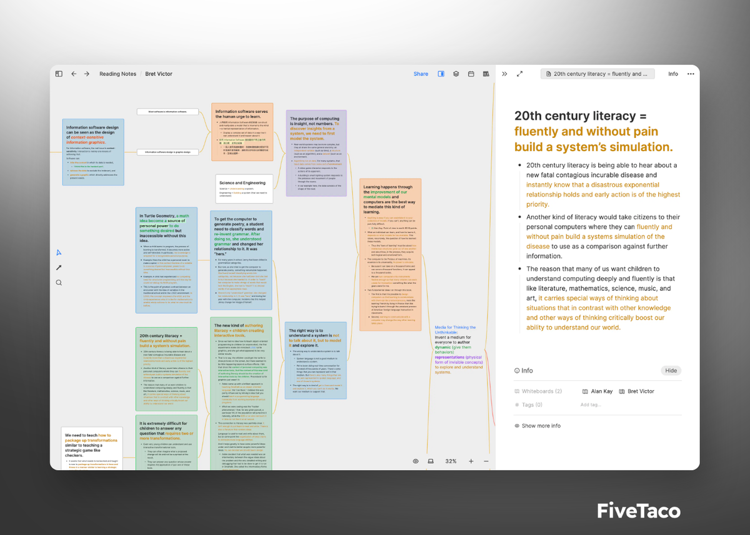Click the Add tag input field
This screenshot has width=750, height=535.
pos(591,405)
